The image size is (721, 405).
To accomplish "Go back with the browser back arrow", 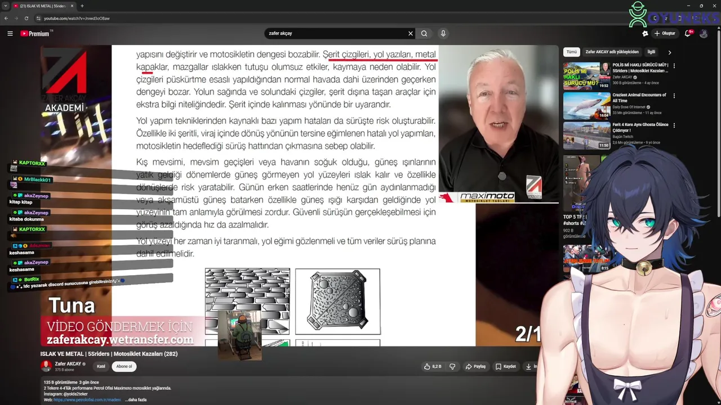I will (x=6, y=18).
